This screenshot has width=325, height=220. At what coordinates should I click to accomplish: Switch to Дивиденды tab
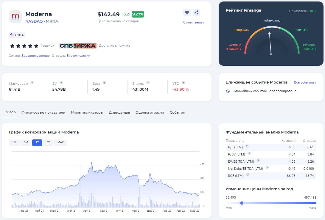(119, 112)
